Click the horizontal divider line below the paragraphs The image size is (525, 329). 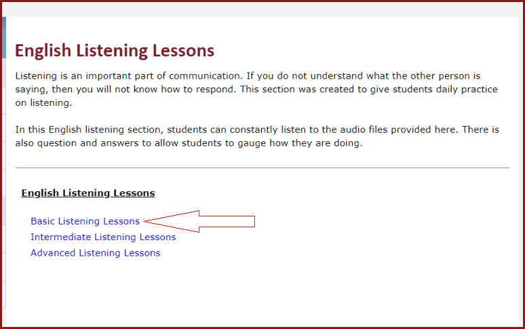[x=262, y=168]
